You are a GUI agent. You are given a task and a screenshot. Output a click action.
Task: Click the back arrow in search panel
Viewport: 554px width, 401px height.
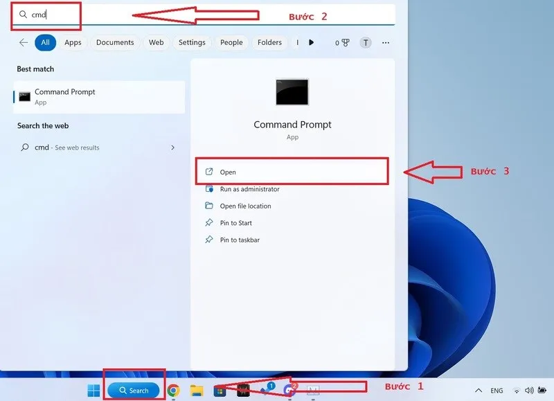[24, 42]
